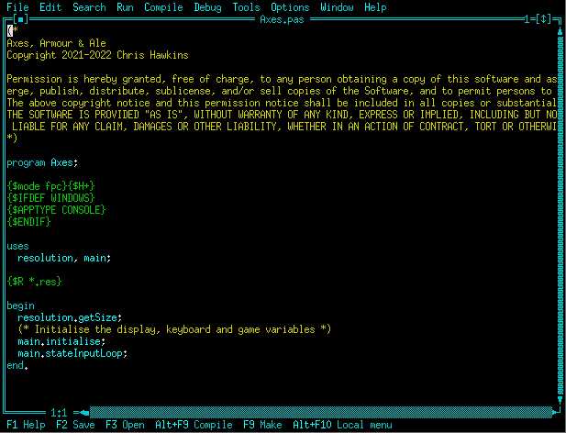Click Alt+F10 Local menu in status bar
Screen dimensions: 566x433
(x=342, y=425)
